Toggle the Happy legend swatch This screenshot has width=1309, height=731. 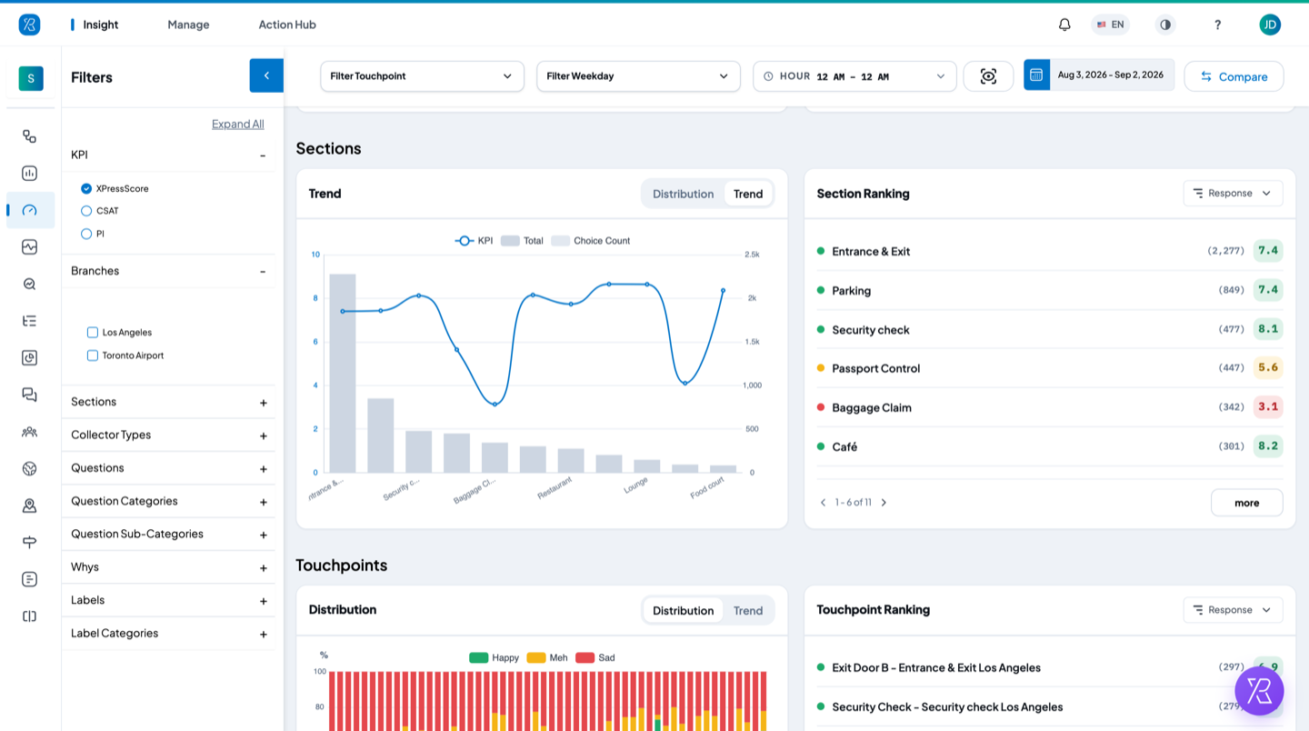(478, 657)
